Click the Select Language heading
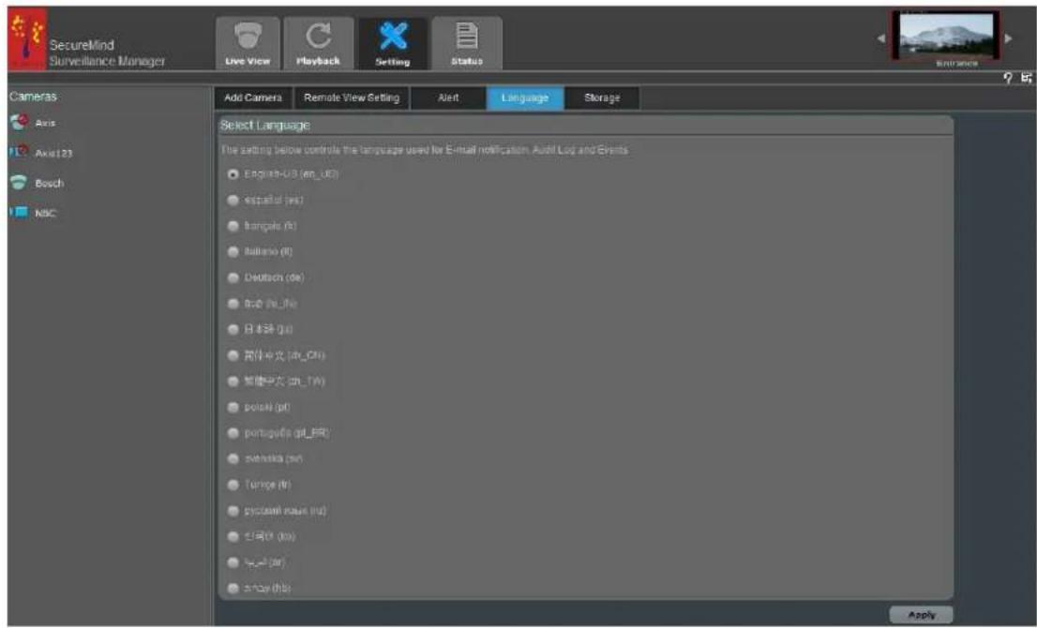1037x628 pixels. 265,125
